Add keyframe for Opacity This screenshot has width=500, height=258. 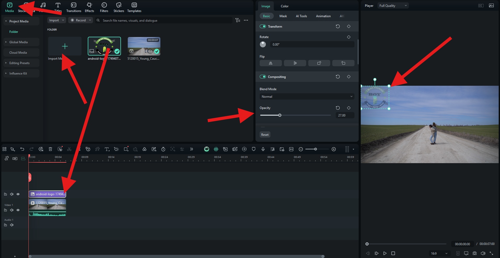[x=349, y=108]
